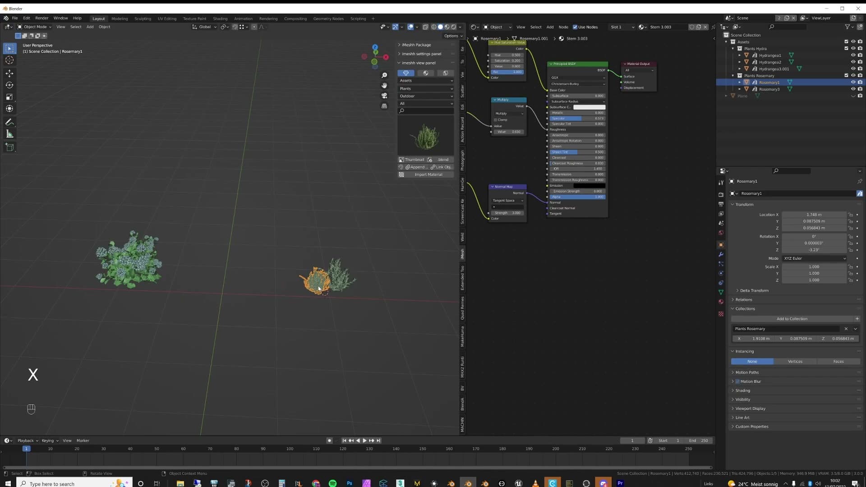Open the Tool settings properties tab

pyautogui.click(x=721, y=183)
